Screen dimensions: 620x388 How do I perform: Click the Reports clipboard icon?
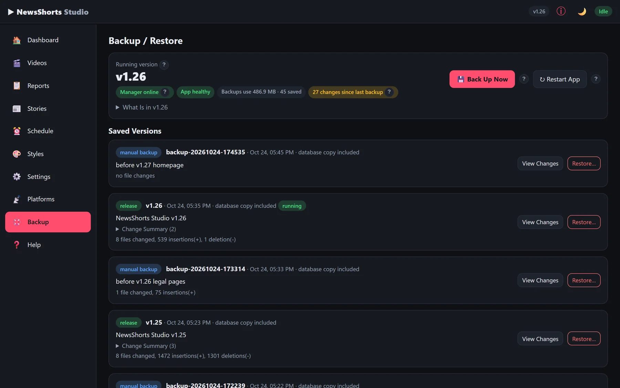tap(17, 86)
